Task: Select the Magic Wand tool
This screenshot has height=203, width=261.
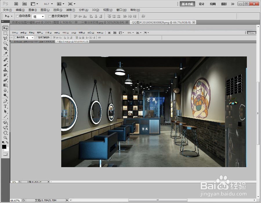Action: [x=5, y=43]
